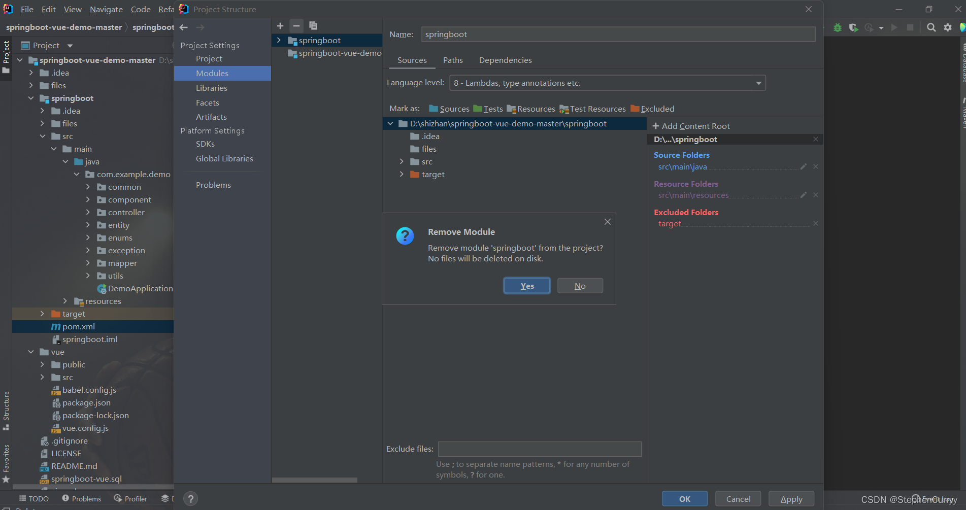
Task: Collapse the vue folder in project tree
Action: coord(31,352)
